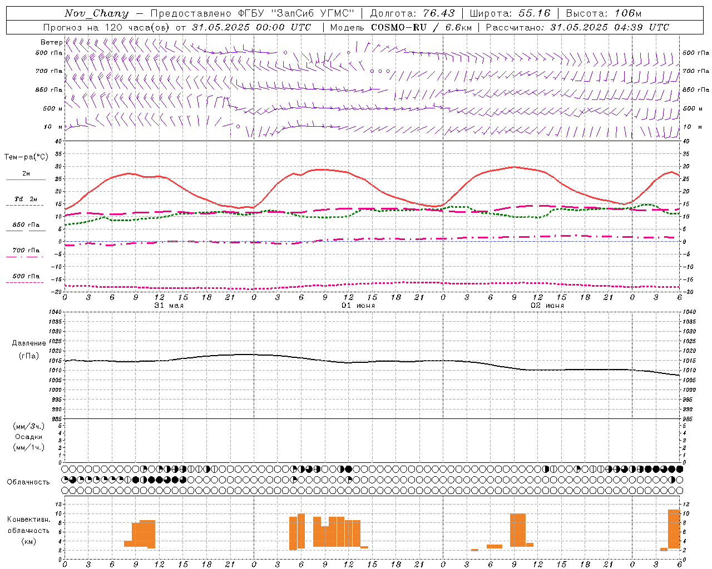Click the tallest orange convective bar at chart end
The width and height of the screenshot is (712, 569).
tap(674, 528)
